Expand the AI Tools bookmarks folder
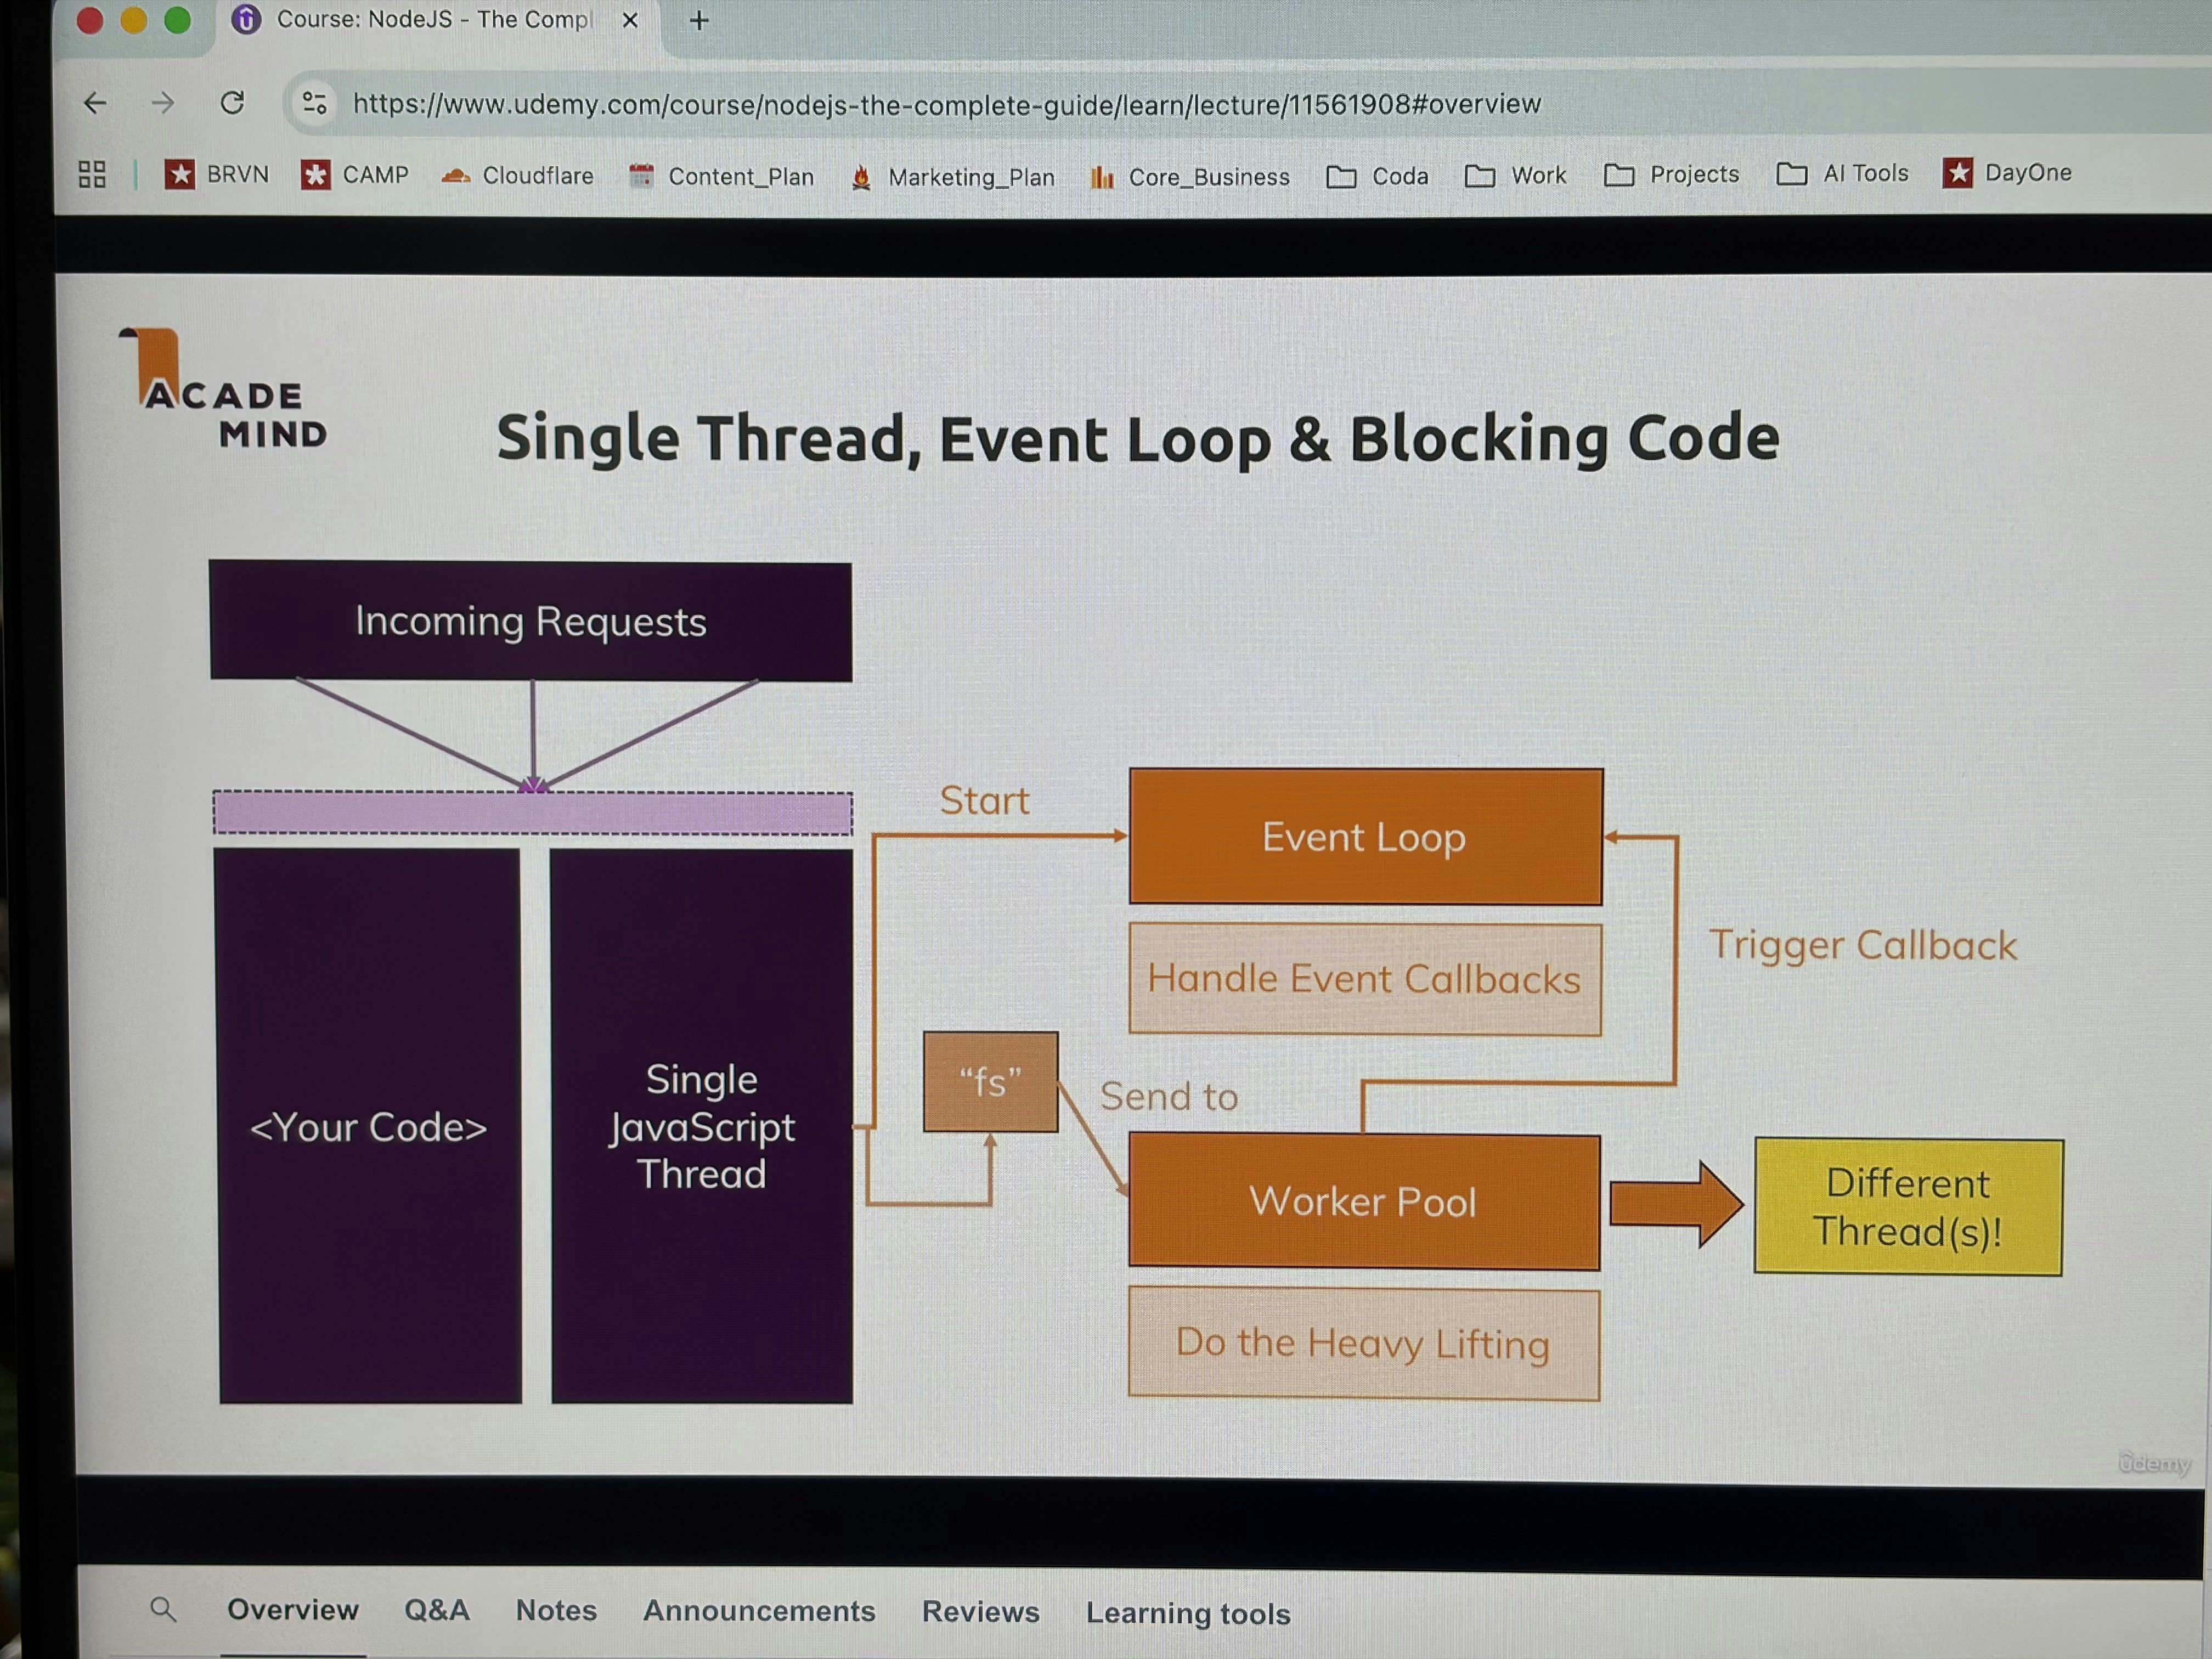The image size is (2212, 1659). pyautogui.click(x=1843, y=174)
